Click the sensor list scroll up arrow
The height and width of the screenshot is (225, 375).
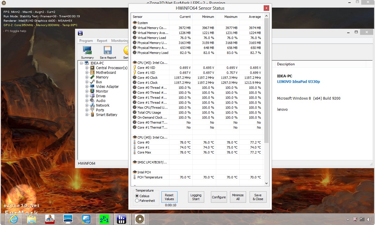266,16
